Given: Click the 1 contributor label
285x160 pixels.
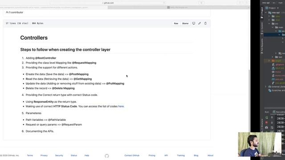Looking at the screenshot, I should [15, 12].
